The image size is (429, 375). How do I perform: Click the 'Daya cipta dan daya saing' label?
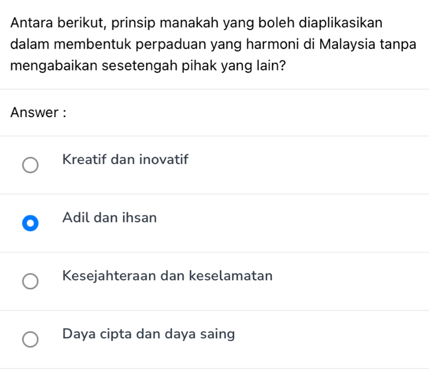tap(148, 334)
